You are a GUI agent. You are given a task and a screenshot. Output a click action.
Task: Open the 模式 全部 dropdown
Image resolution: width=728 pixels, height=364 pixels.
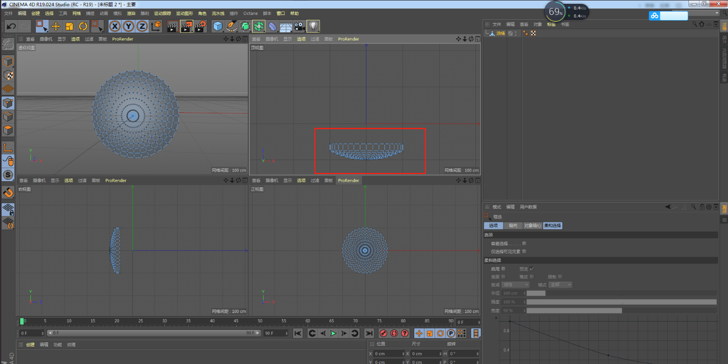tap(560, 285)
